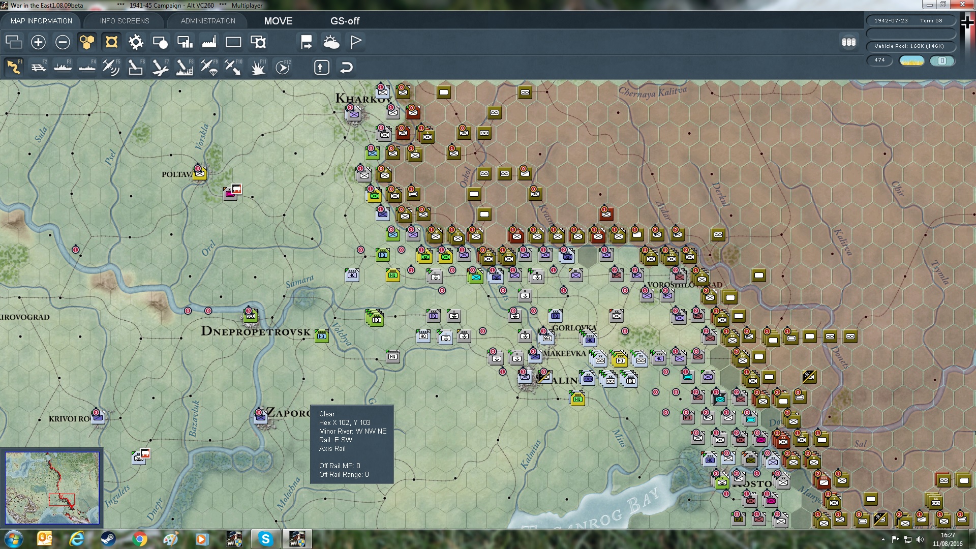Choose the F5 air recon mode
This screenshot has width=976, height=549.
tap(111, 67)
